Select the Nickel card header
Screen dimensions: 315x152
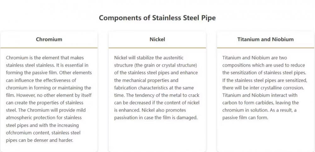(157, 39)
